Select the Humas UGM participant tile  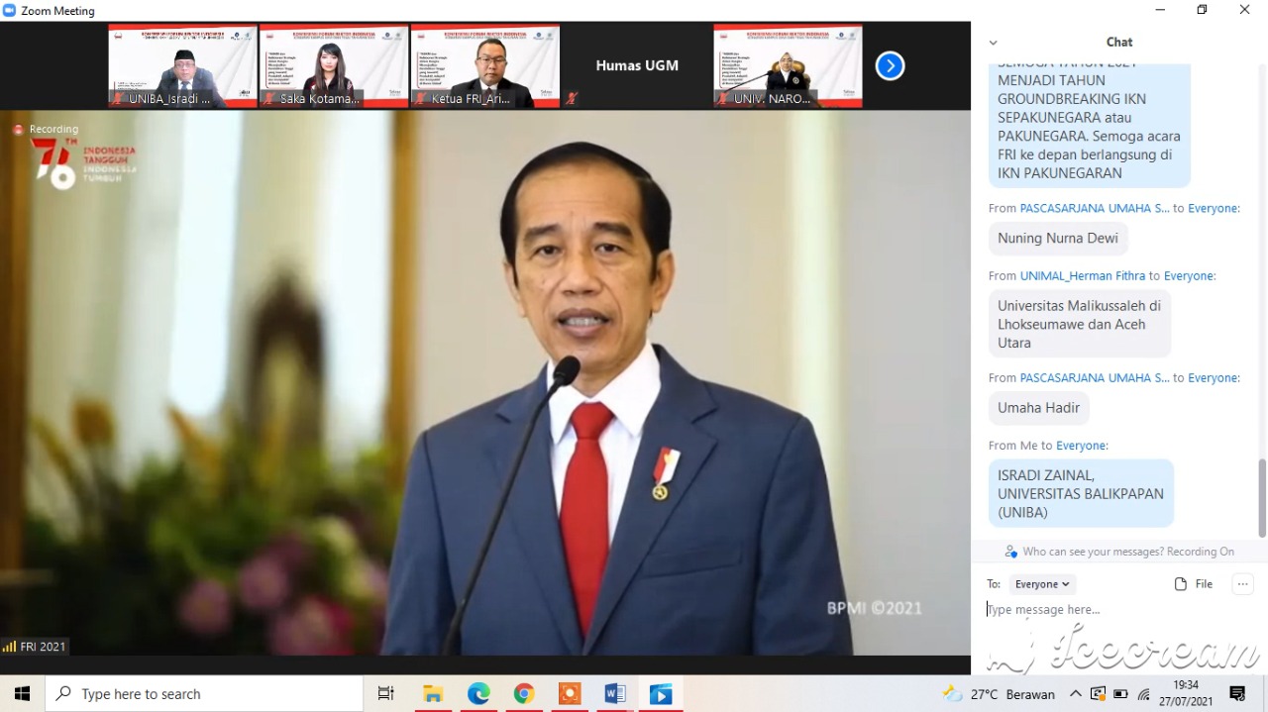637,66
